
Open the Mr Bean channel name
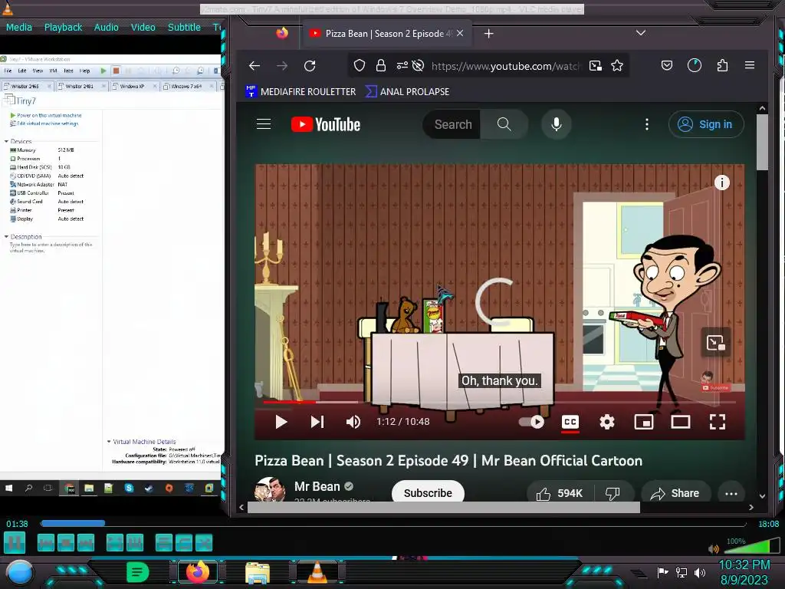pyautogui.click(x=317, y=486)
